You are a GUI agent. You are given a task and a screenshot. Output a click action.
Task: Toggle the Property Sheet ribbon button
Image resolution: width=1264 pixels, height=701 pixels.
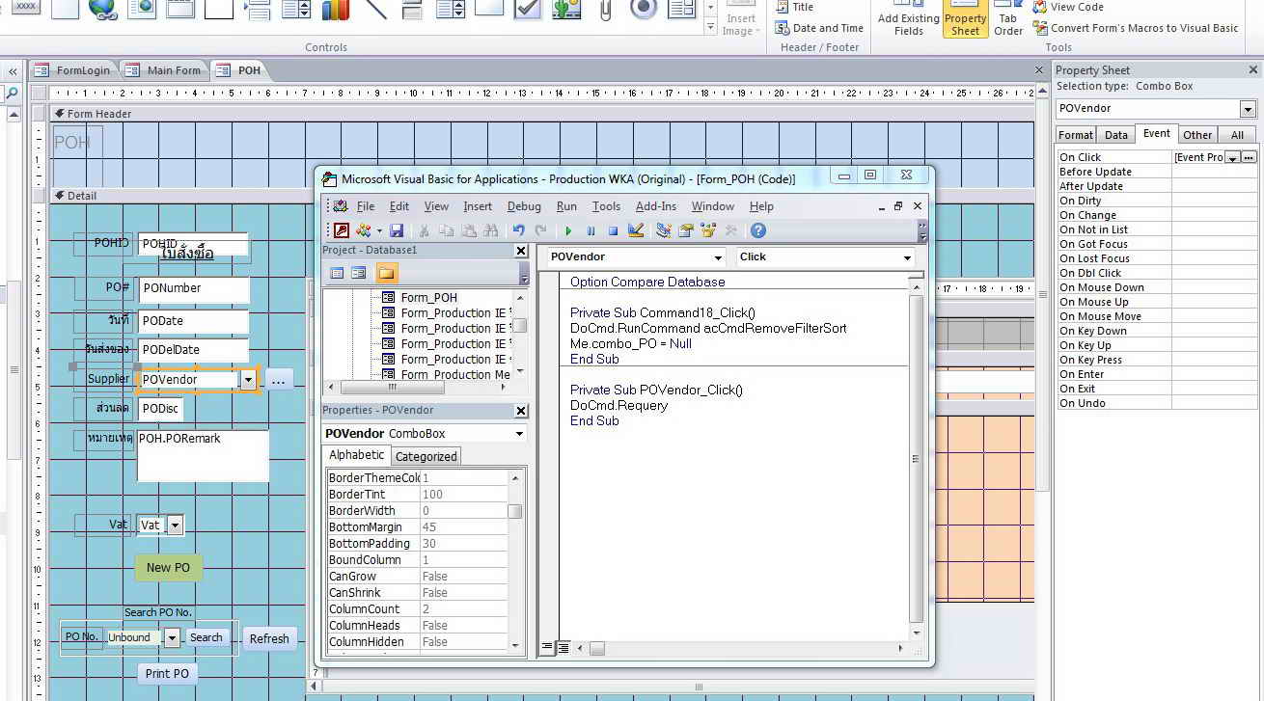pos(965,18)
